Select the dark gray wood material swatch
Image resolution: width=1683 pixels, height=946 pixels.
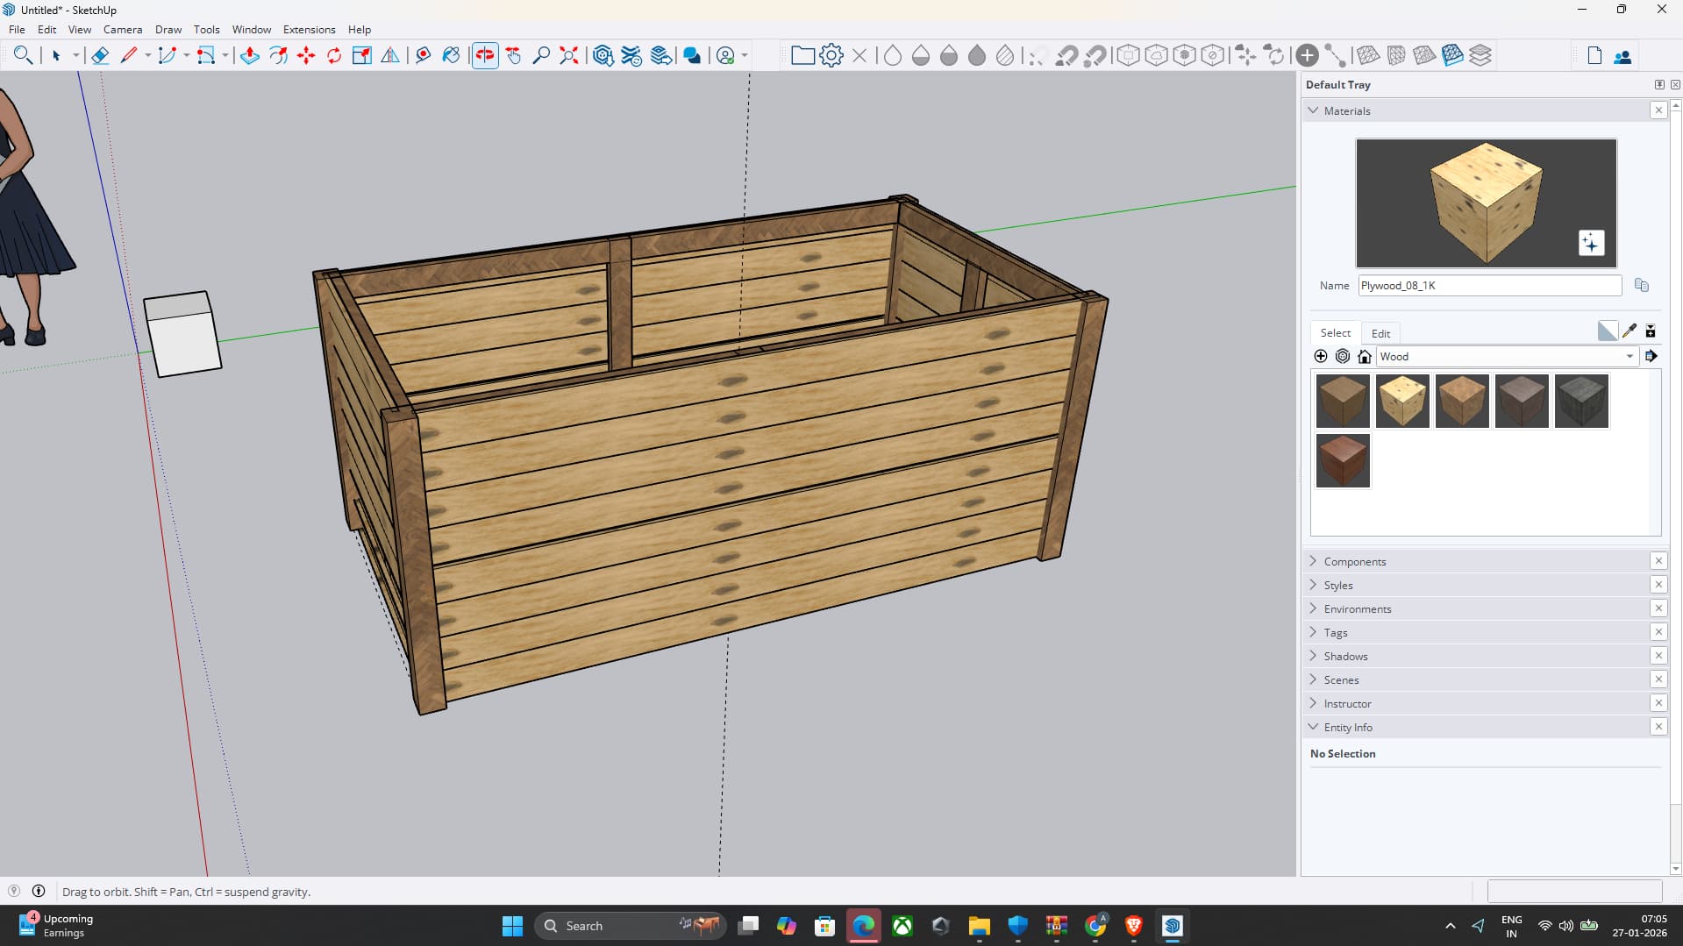coord(1580,401)
